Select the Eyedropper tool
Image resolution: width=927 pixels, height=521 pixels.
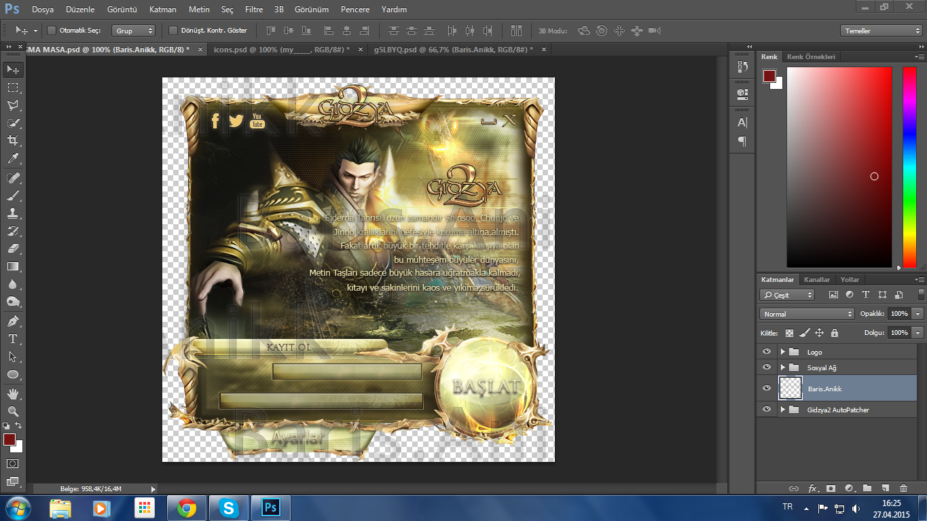pyautogui.click(x=13, y=159)
